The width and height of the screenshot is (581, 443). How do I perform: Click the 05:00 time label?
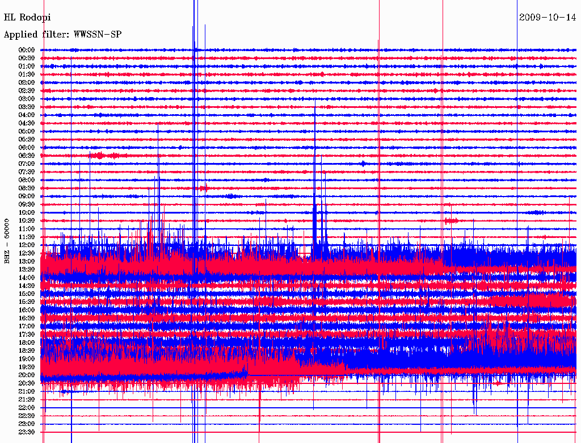coord(27,131)
